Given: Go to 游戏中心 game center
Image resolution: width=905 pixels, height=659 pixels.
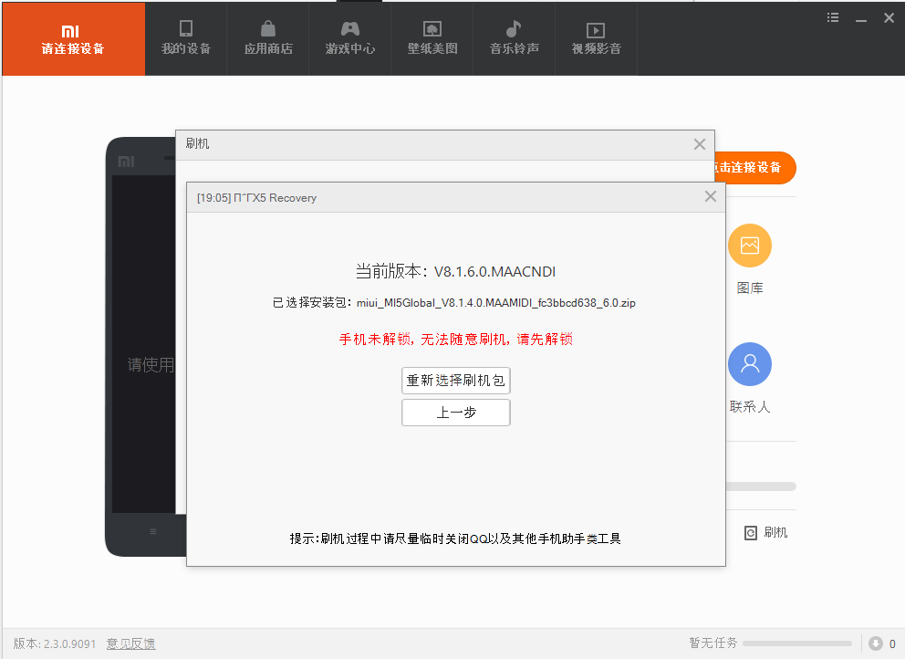Looking at the screenshot, I should point(350,38).
